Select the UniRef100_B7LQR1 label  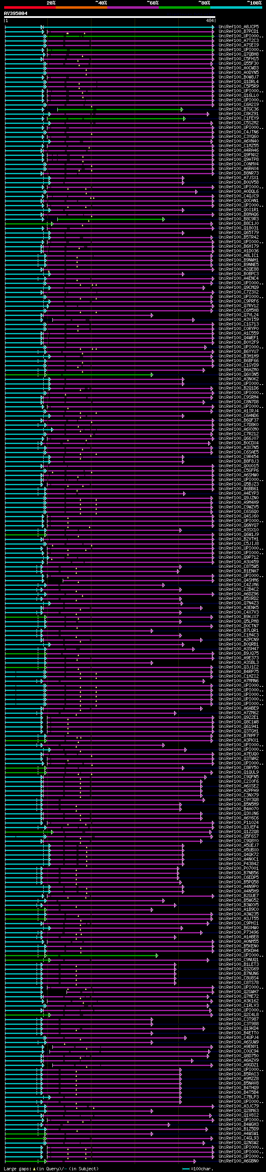[x=239, y=631]
